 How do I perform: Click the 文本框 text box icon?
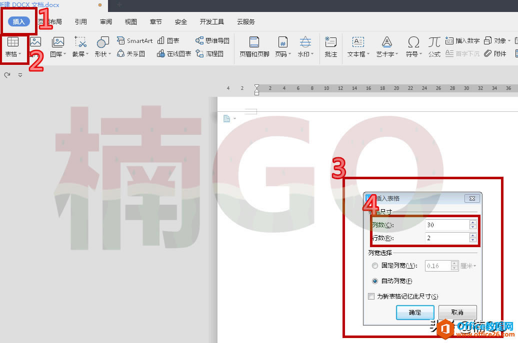pos(358,42)
